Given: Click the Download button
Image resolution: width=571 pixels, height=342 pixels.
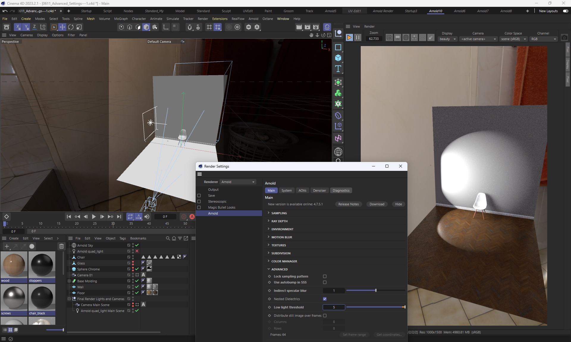Looking at the screenshot, I should point(377,204).
